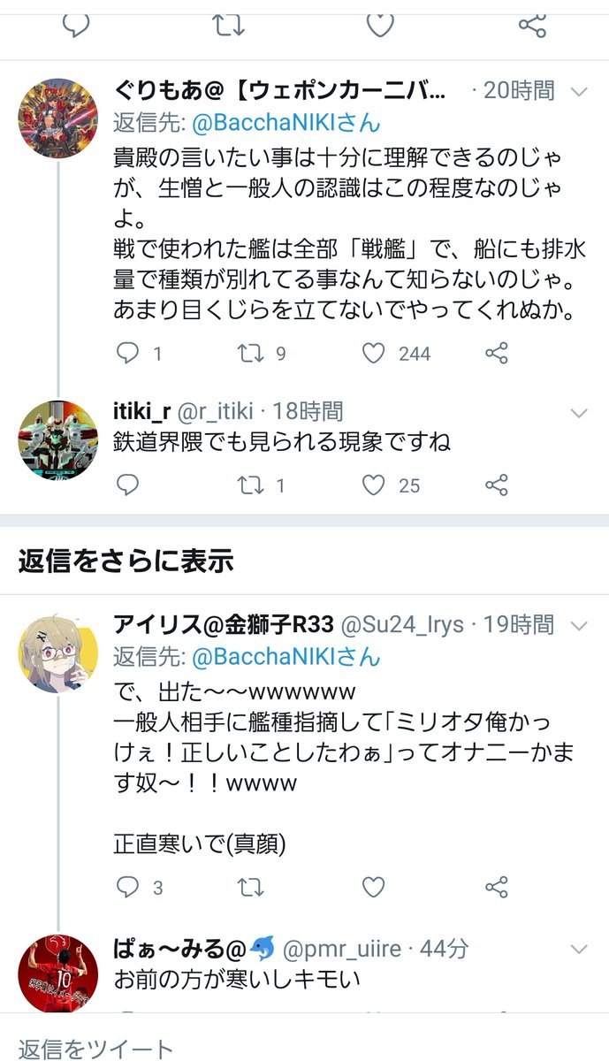Tap the 返信をツイート reply field
Screen dimensions: 609x1061
pyautogui.click(x=95, y=1049)
